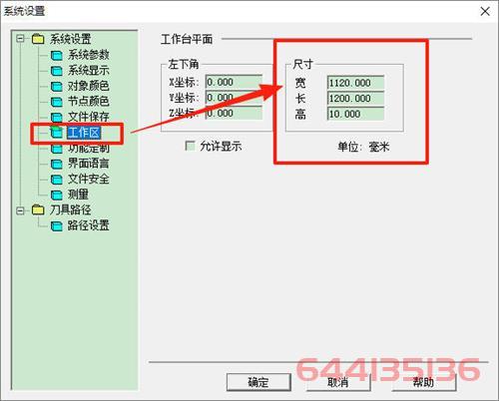The image size is (499, 401).
Task: Select the 文件保存 page icon
Action: pos(57,117)
